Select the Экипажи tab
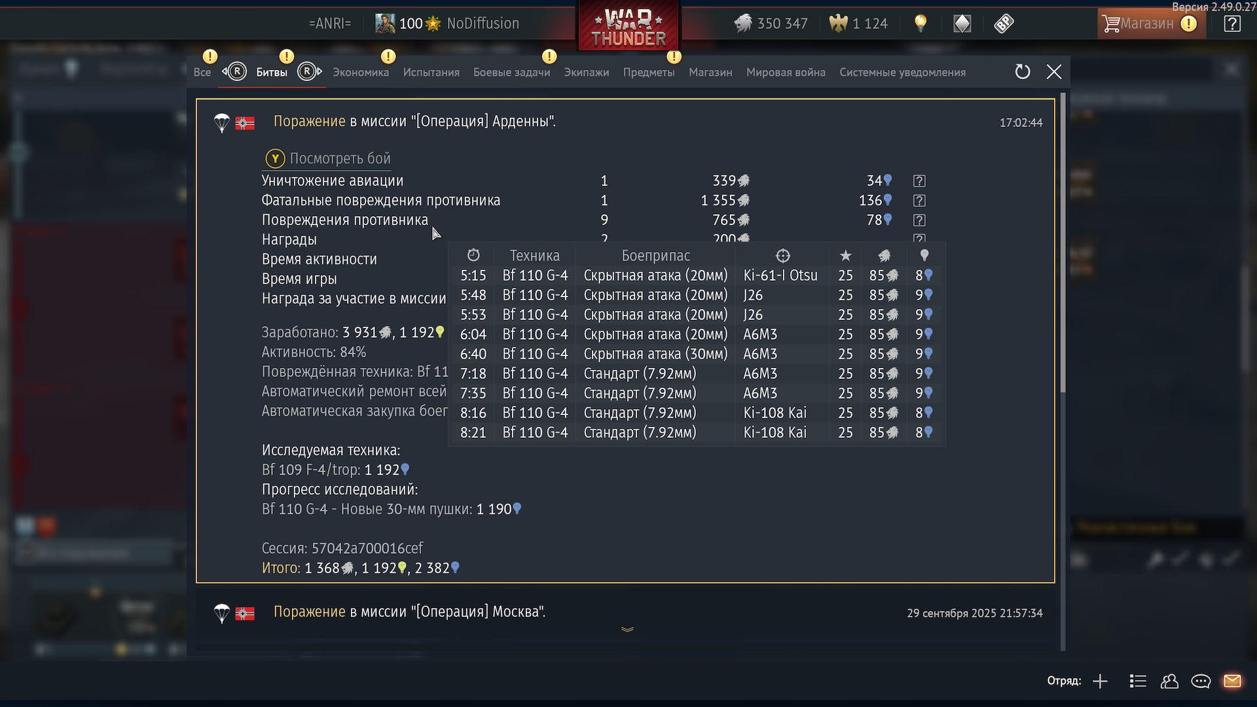The width and height of the screenshot is (1257, 707). (587, 73)
